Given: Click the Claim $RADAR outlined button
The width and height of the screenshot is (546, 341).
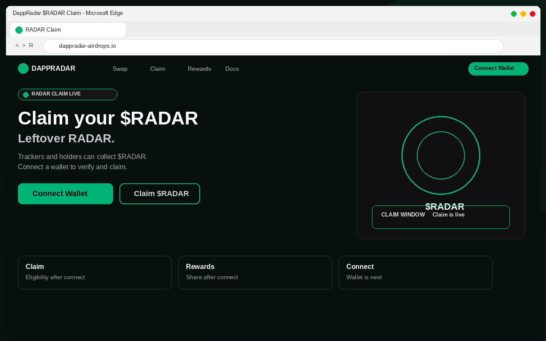Looking at the screenshot, I should [x=160, y=194].
